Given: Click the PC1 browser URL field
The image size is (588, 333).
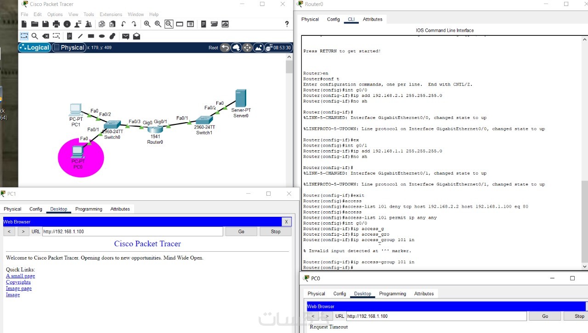Looking at the screenshot, I should [132, 231].
